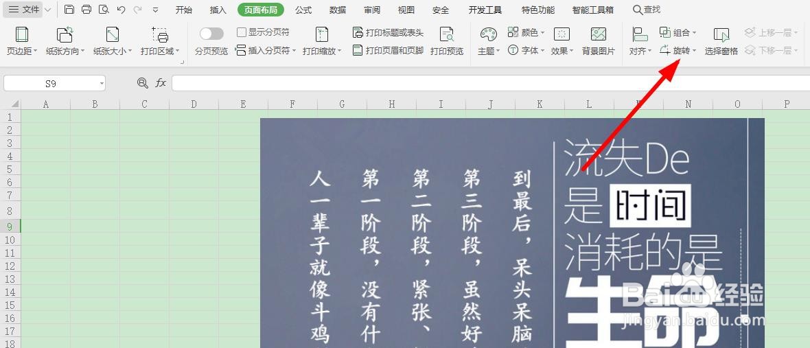This screenshot has width=810, height=348.
Task: Open the 主题 themes palette
Action: (488, 41)
